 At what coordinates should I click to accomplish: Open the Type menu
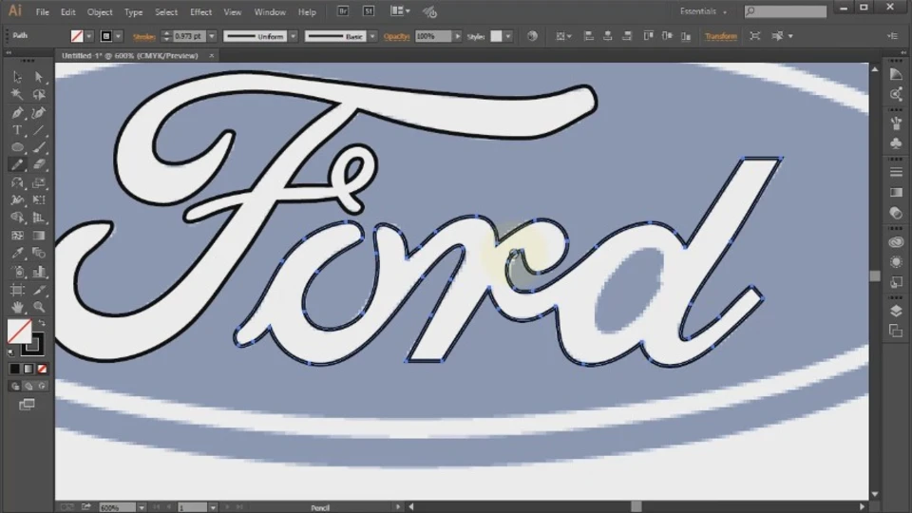click(133, 11)
